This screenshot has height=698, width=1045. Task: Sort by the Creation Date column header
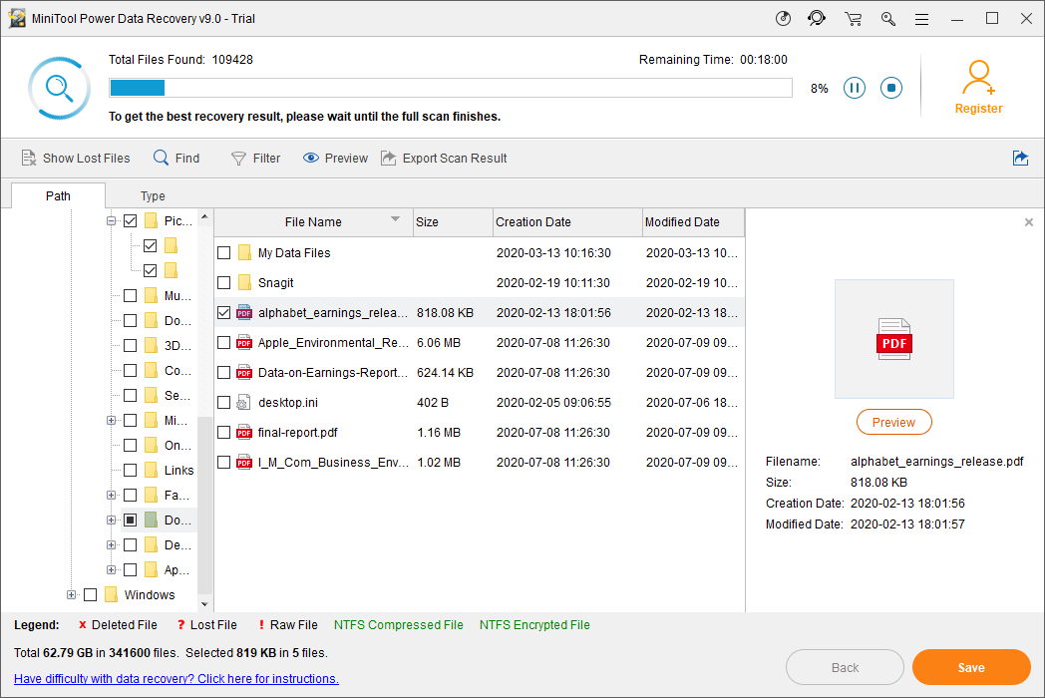point(567,222)
